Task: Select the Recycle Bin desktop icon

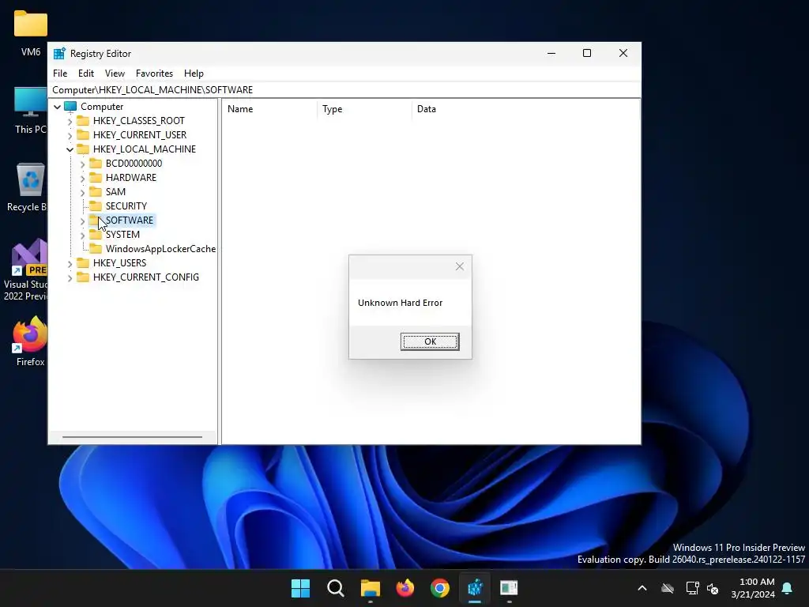Action: pyautogui.click(x=27, y=187)
